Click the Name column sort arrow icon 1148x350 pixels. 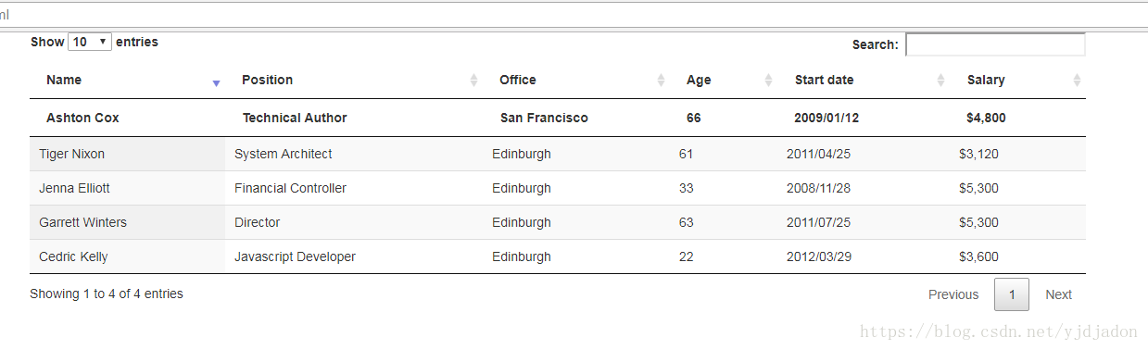[x=216, y=83]
